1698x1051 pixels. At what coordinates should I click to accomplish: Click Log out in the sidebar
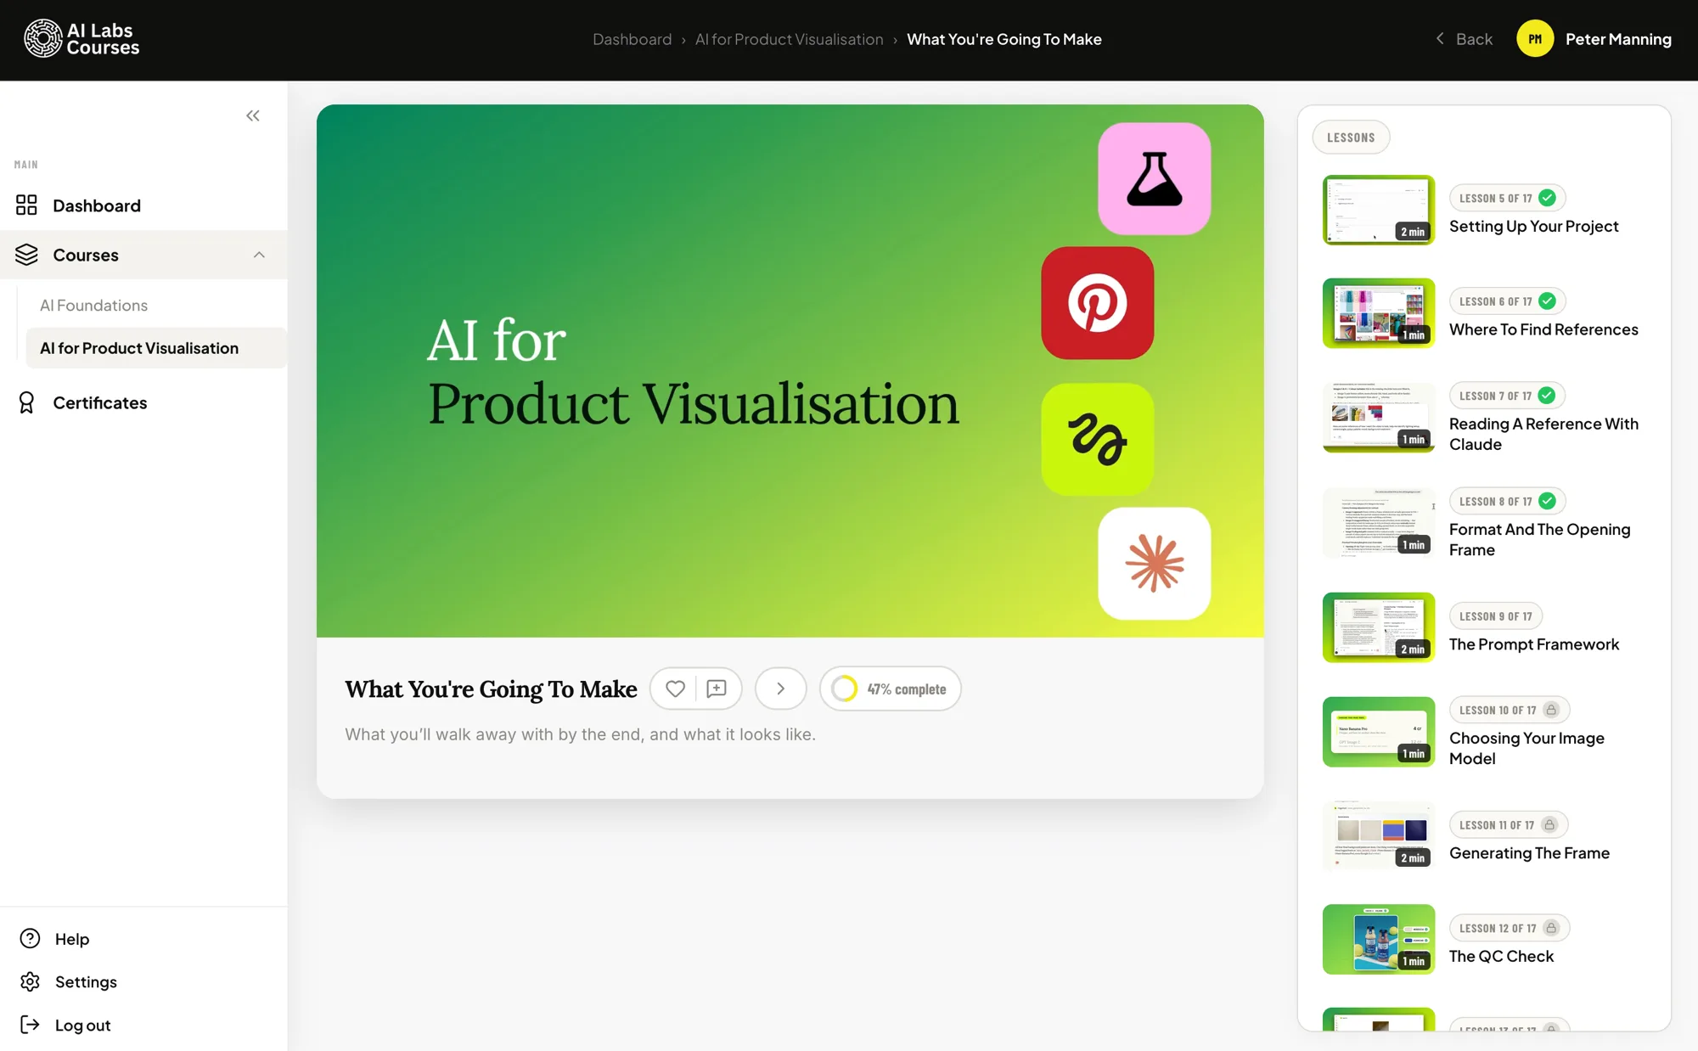coord(82,1025)
